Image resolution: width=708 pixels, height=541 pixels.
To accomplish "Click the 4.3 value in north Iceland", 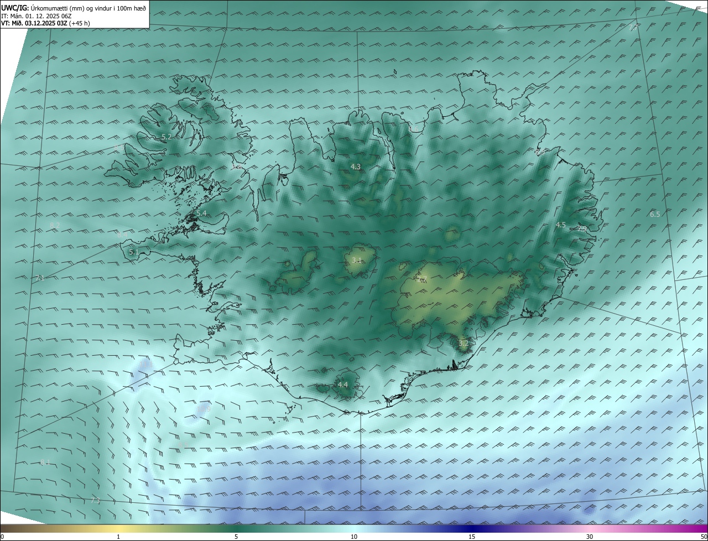I will tap(356, 167).
